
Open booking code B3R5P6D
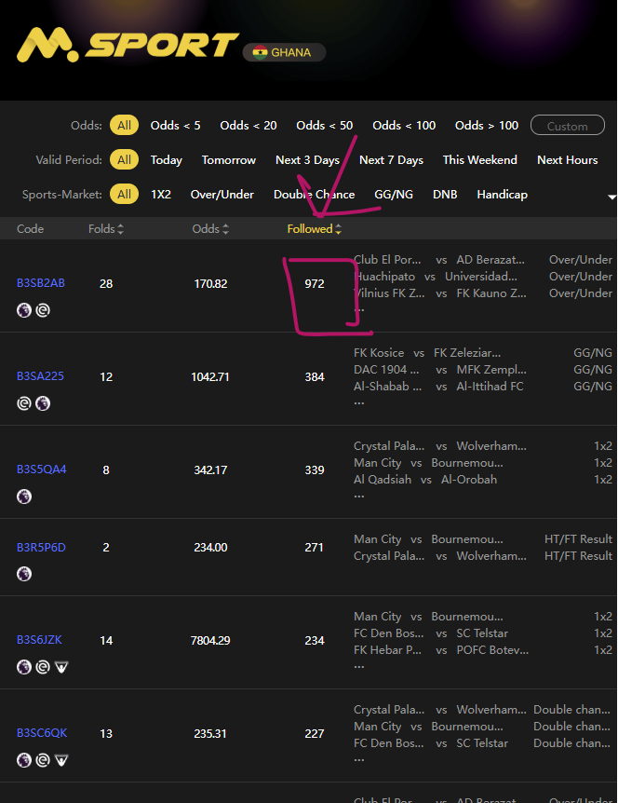pyautogui.click(x=41, y=548)
